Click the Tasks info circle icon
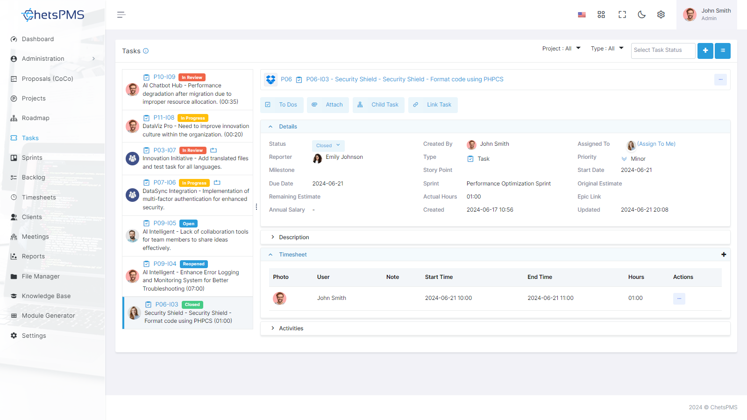The height and width of the screenshot is (420, 747). pyautogui.click(x=146, y=51)
